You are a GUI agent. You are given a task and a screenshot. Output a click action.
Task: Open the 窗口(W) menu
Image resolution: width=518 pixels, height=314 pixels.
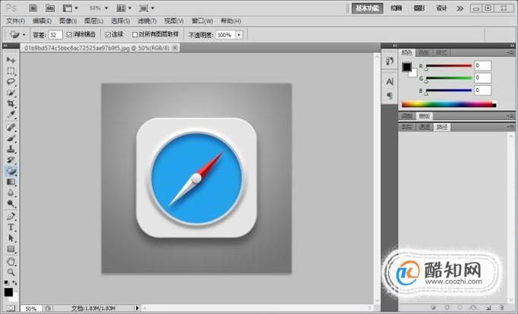pyautogui.click(x=202, y=21)
